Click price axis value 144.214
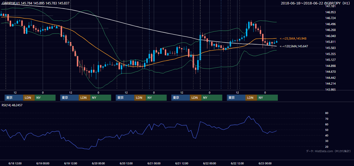The image size is (354, 166). 330,84
